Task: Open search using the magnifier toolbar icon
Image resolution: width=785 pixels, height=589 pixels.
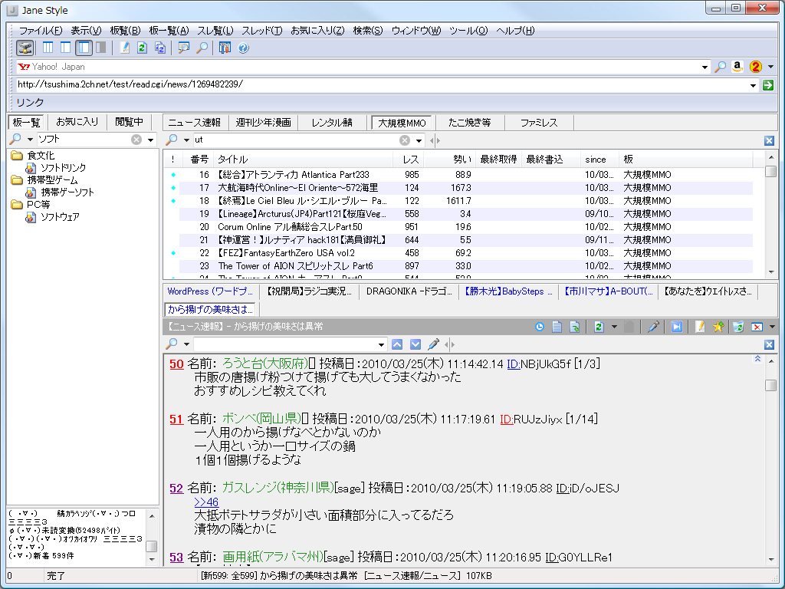Action: [x=201, y=48]
